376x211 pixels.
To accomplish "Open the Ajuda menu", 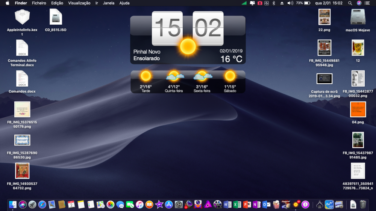I will click(x=124, y=3).
